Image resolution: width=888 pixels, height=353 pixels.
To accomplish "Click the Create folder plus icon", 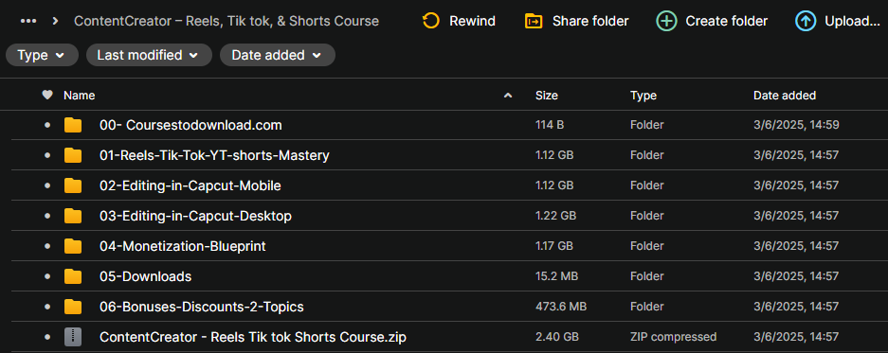I will point(666,22).
